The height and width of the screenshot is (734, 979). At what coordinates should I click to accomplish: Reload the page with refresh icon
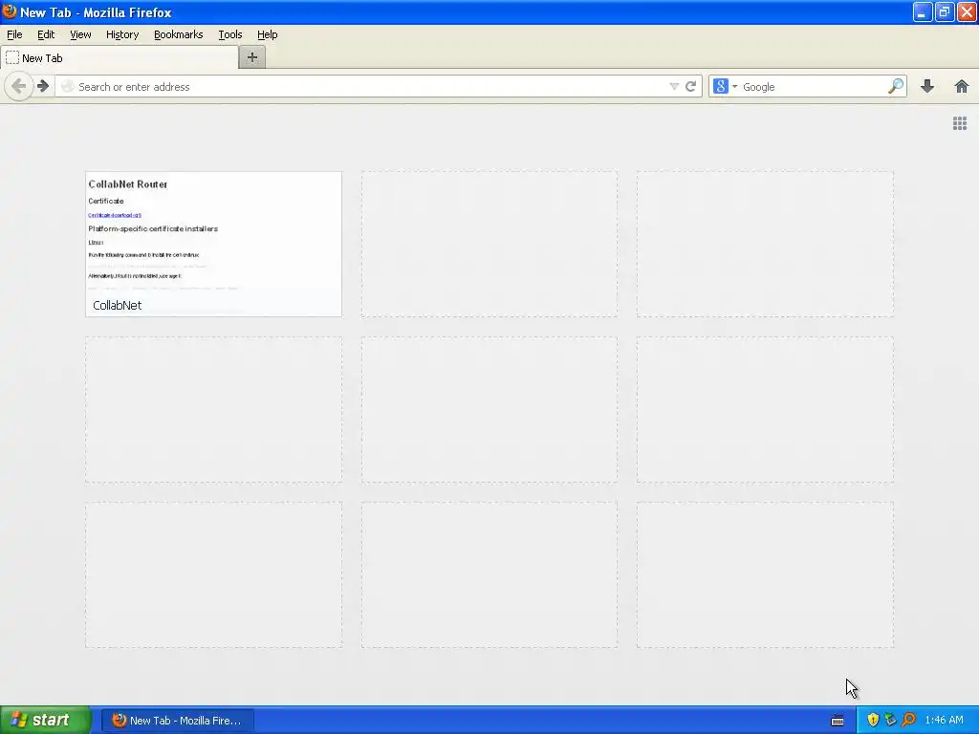690,87
